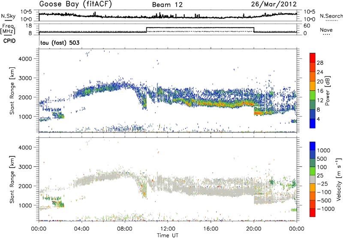The height and width of the screenshot is (238, 343).
Task: Click the '-1000' tick on Velocity scale
Action: [x=326, y=209]
